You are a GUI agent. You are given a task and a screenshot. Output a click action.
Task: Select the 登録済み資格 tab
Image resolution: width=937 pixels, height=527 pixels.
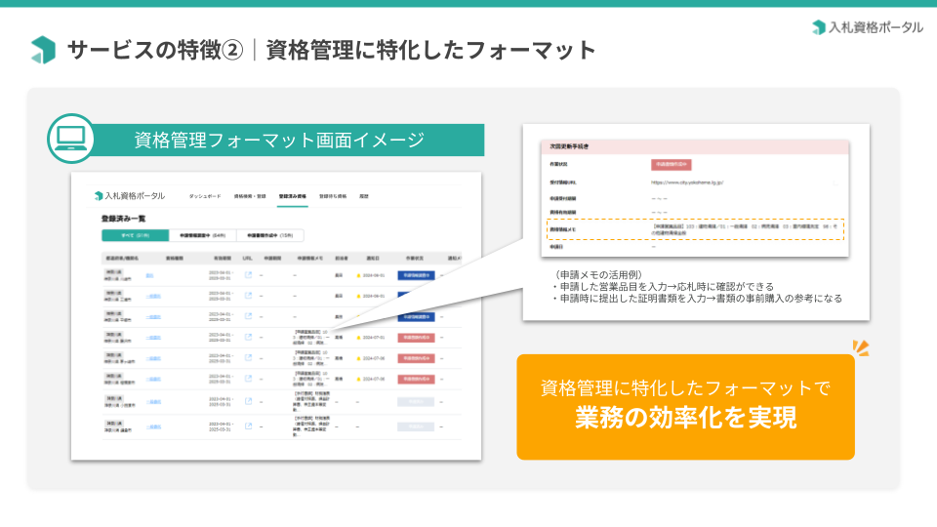click(292, 196)
